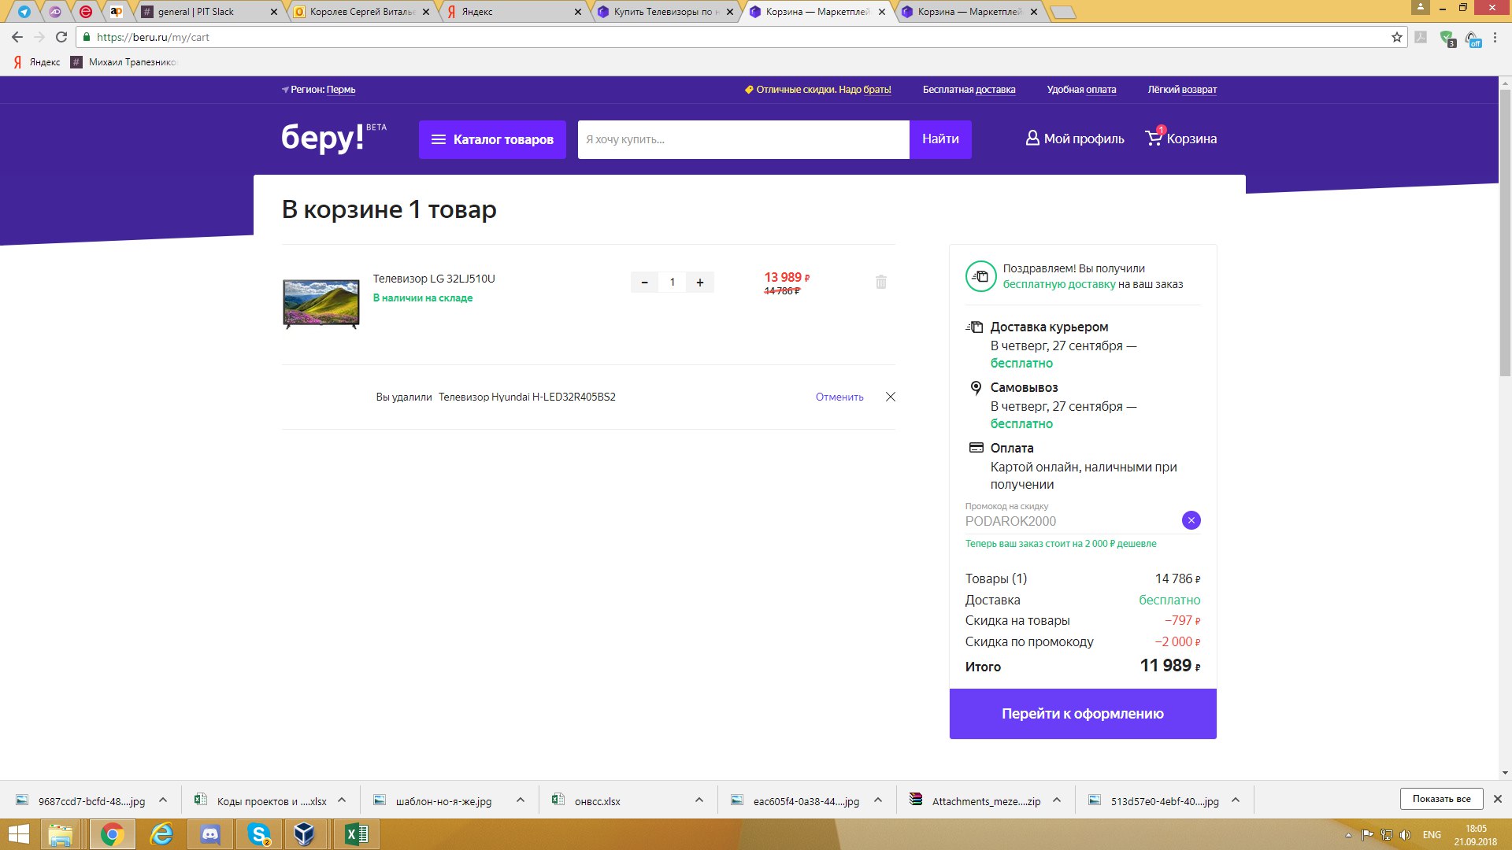This screenshot has width=1512, height=850.
Task: Click the promo code field
Action: [x=1071, y=521]
